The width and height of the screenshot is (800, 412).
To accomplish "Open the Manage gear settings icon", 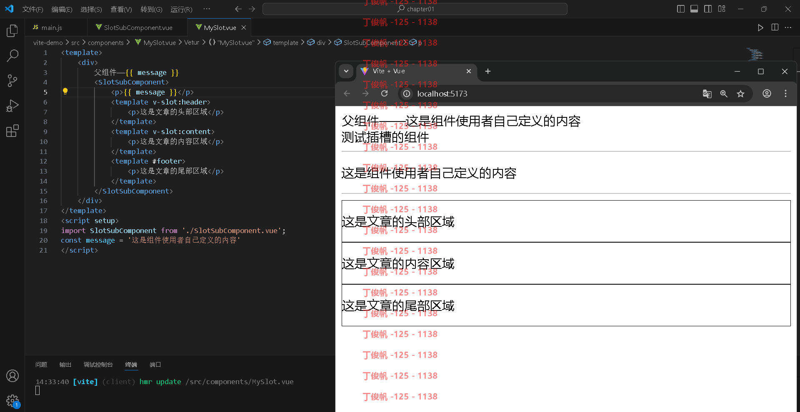I will [x=12, y=401].
